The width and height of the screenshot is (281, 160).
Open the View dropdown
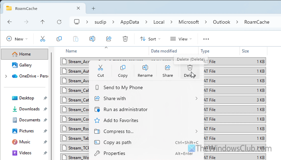[181, 39]
